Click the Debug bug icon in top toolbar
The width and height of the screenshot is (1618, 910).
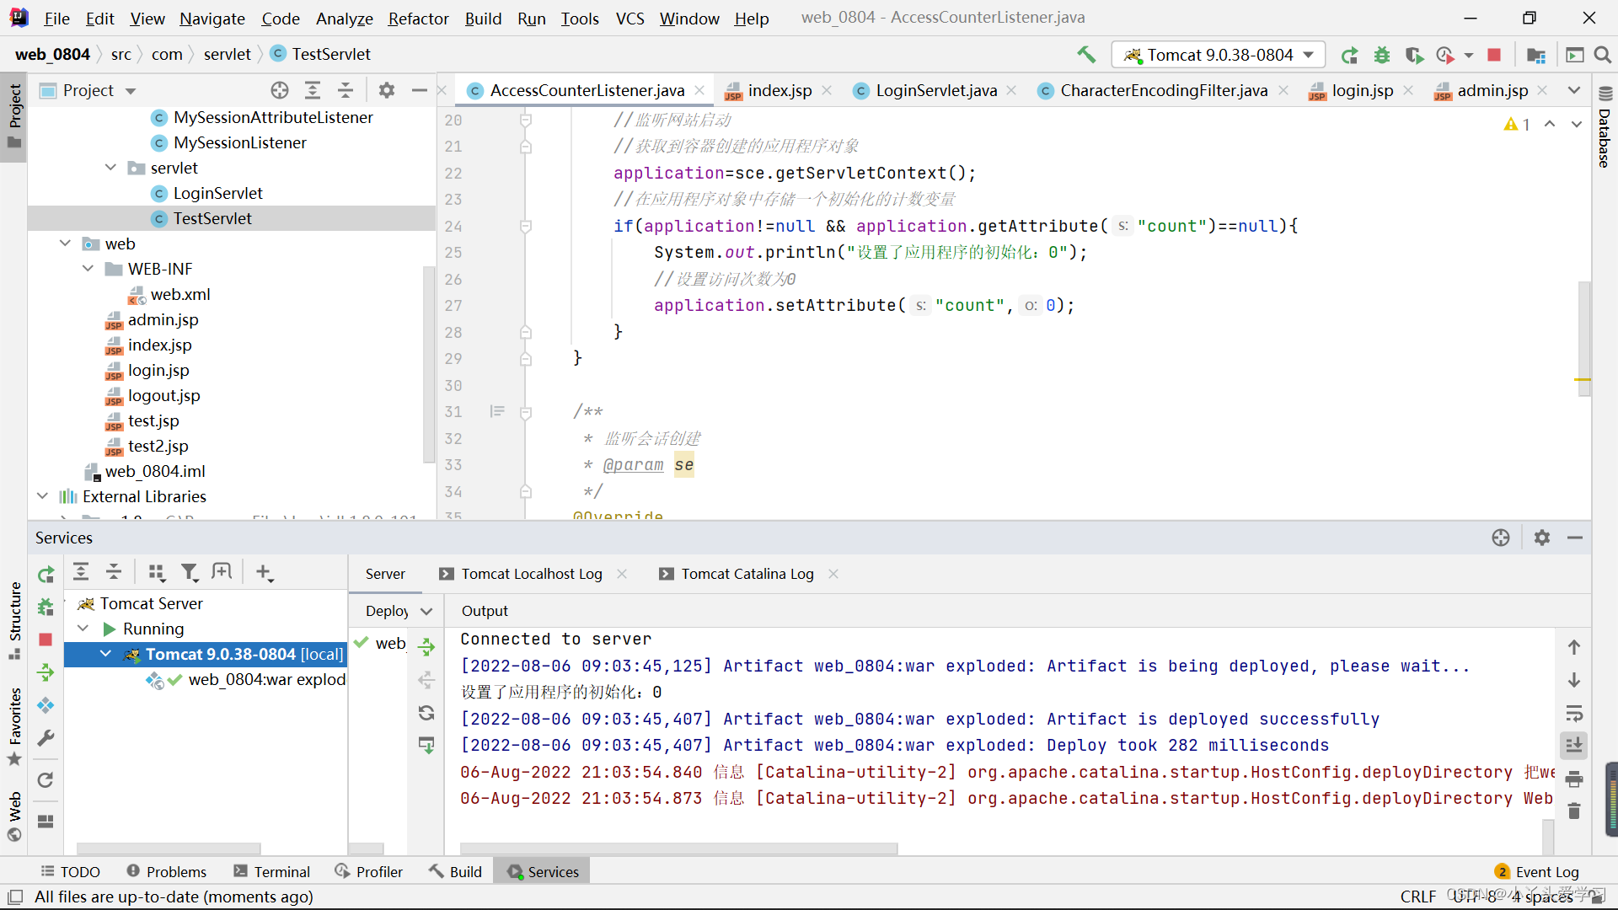point(1382,55)
